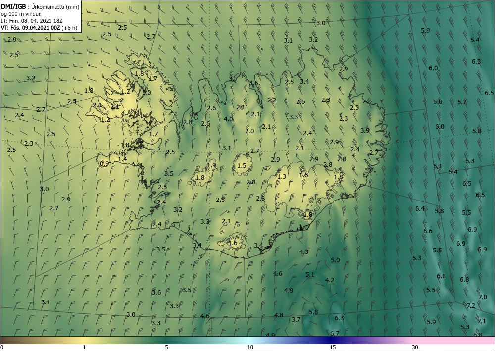Screen dimensions: 495x351
Task: Click the 5.0 value southeast of Iceland
Action: [x=335, y=260]
